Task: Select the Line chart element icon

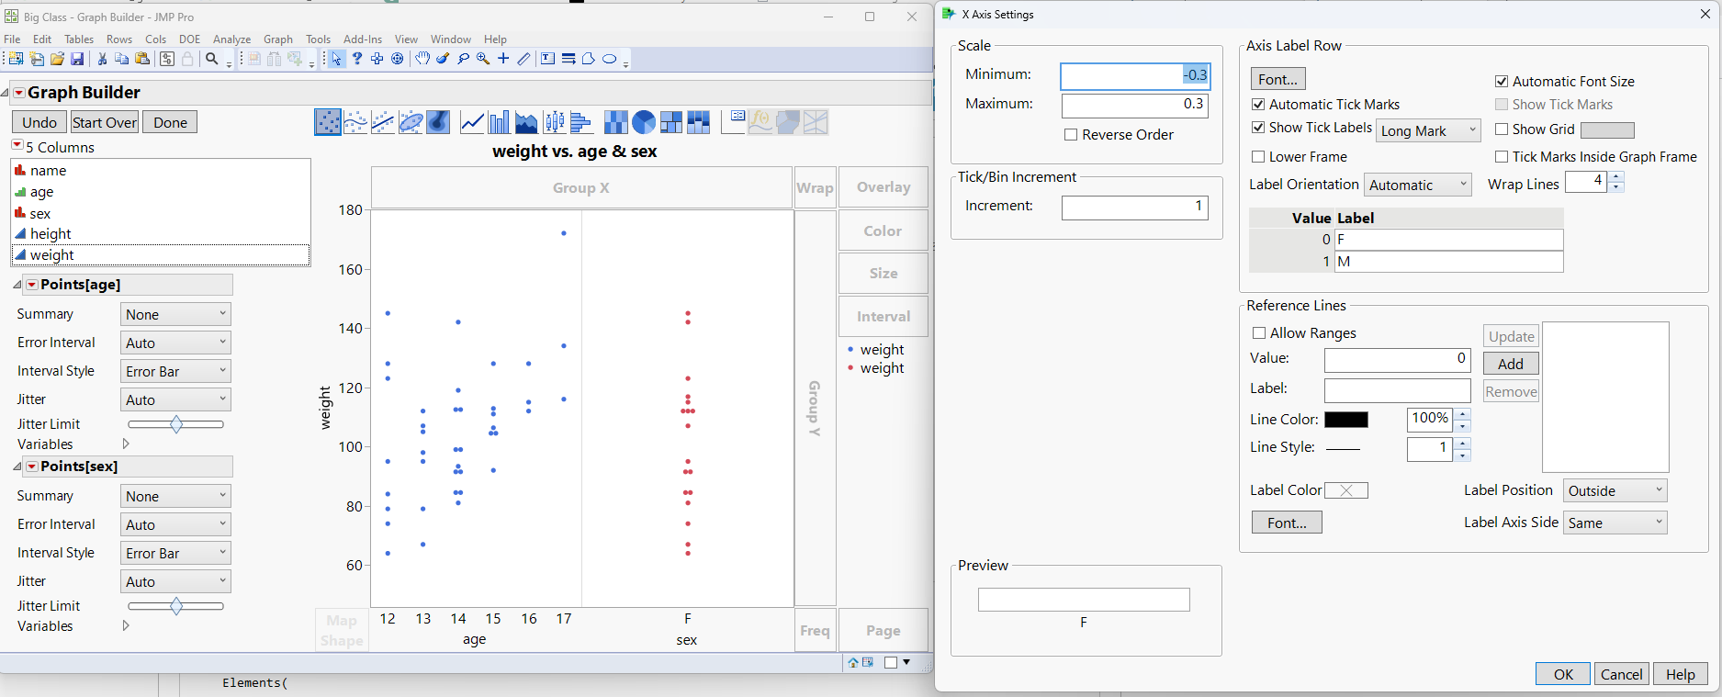Action: pos(472,122)
